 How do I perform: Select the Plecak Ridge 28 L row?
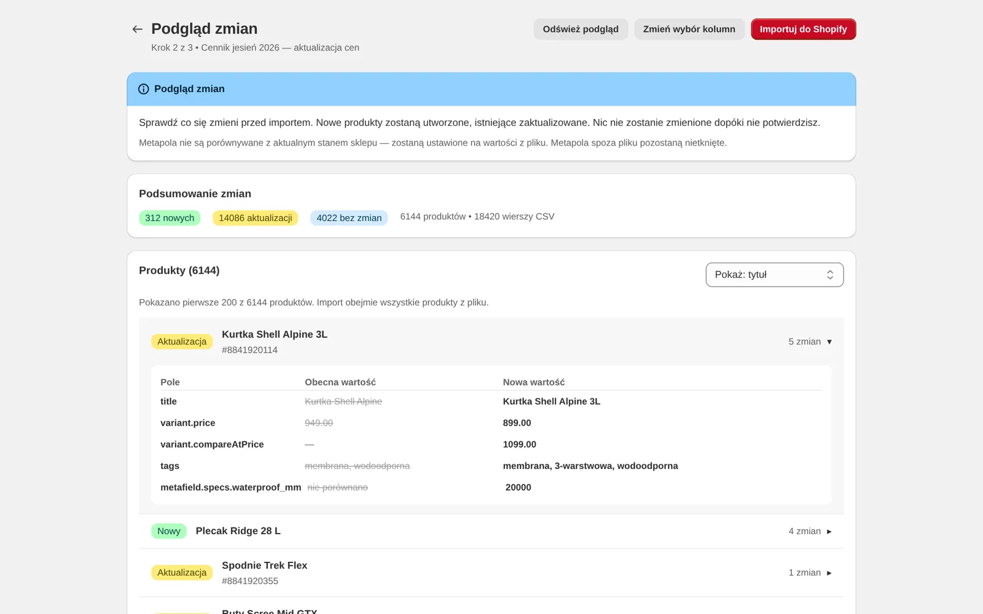click(491, 531)
